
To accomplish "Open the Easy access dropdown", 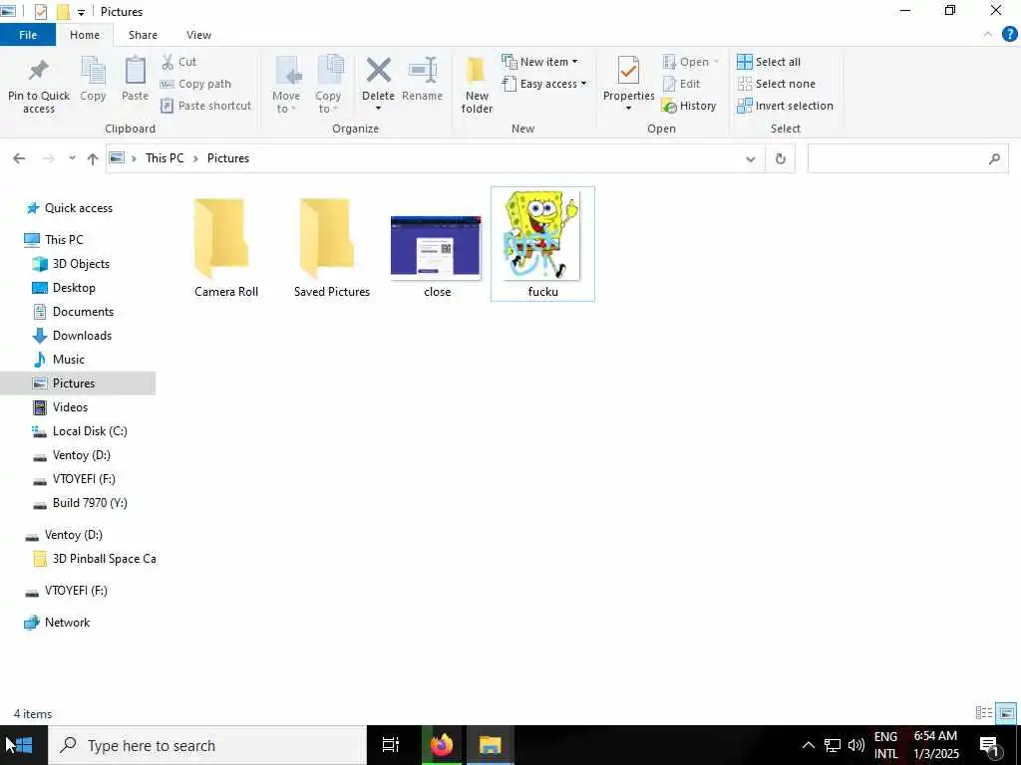I will [544, 84].
